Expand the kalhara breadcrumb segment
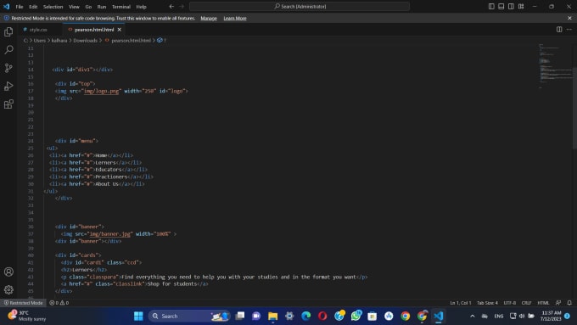The width and height of the screenshot is (577, 325). point(59,41)
